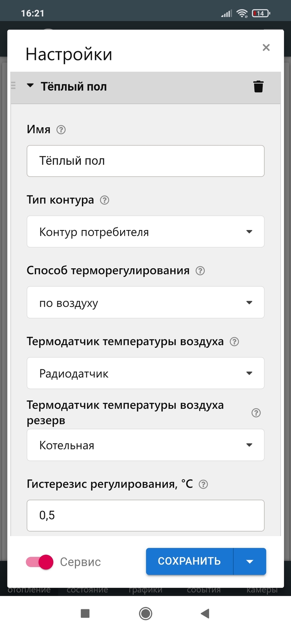This screenshot has width=291, height=631.
Task: Click the Сохранить button
Action: [189, 561]
